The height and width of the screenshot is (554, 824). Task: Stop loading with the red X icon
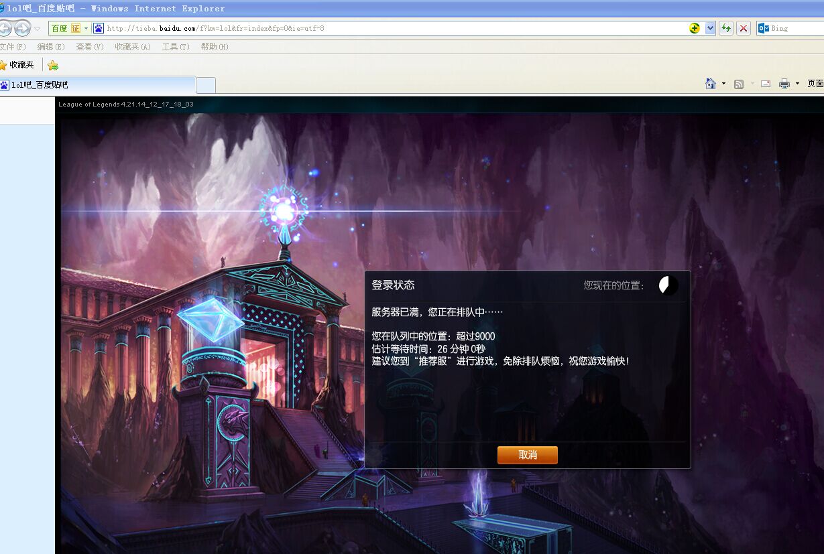pos(743,28)
